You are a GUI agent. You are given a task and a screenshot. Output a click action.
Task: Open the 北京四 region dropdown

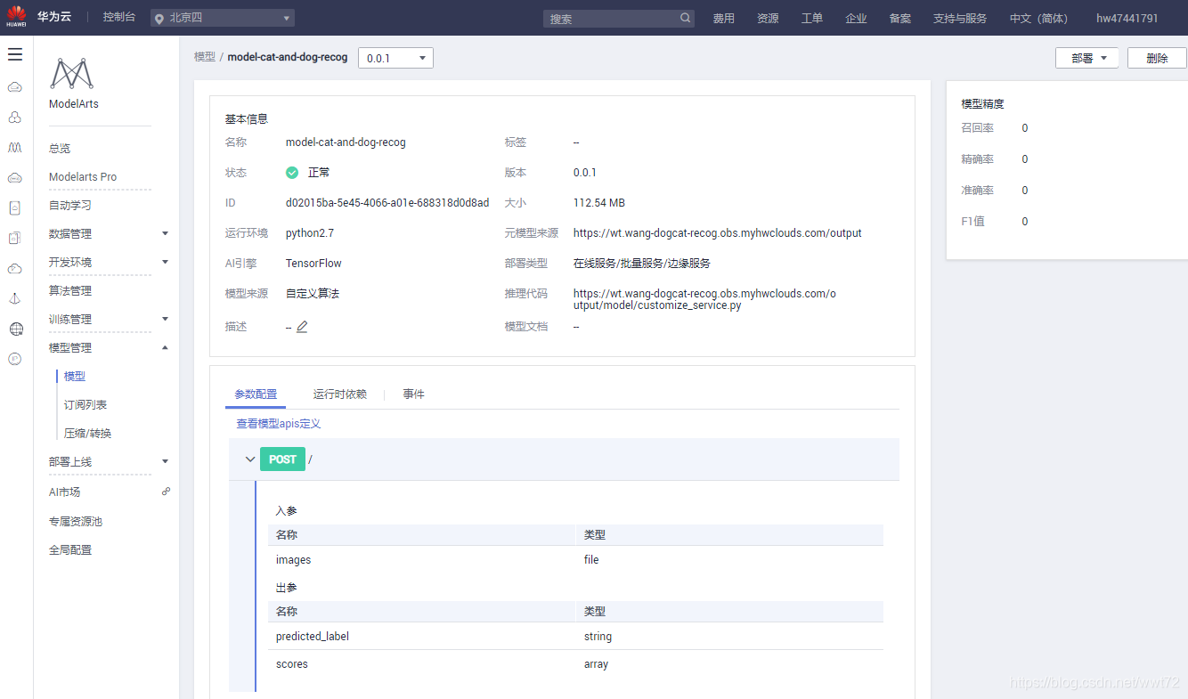coord(223,18)
